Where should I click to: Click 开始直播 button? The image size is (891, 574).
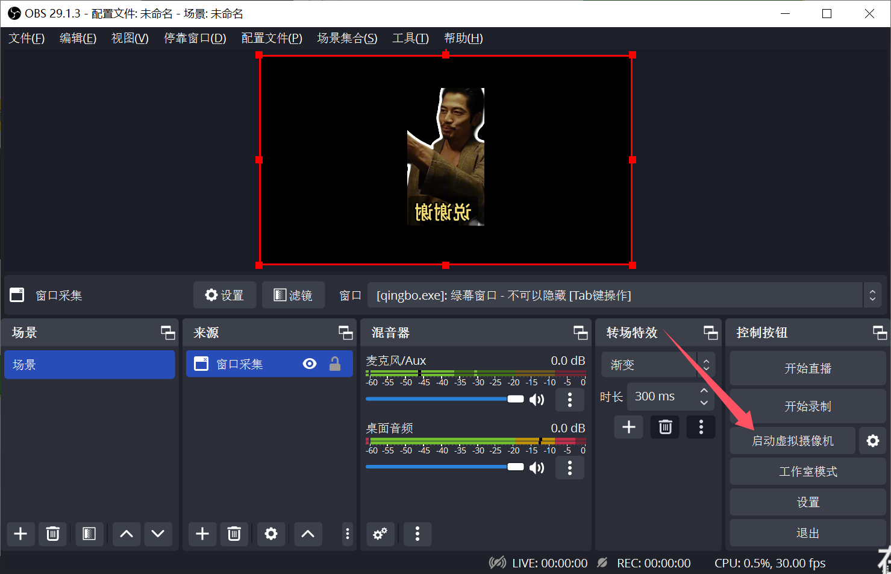(x=808, y=368)
